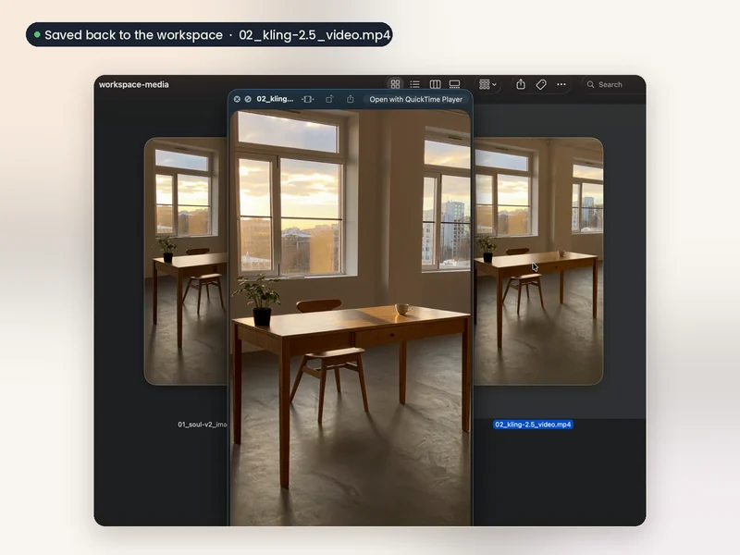
Task: Switch Finder to gallery view
Action: [454, 84]
